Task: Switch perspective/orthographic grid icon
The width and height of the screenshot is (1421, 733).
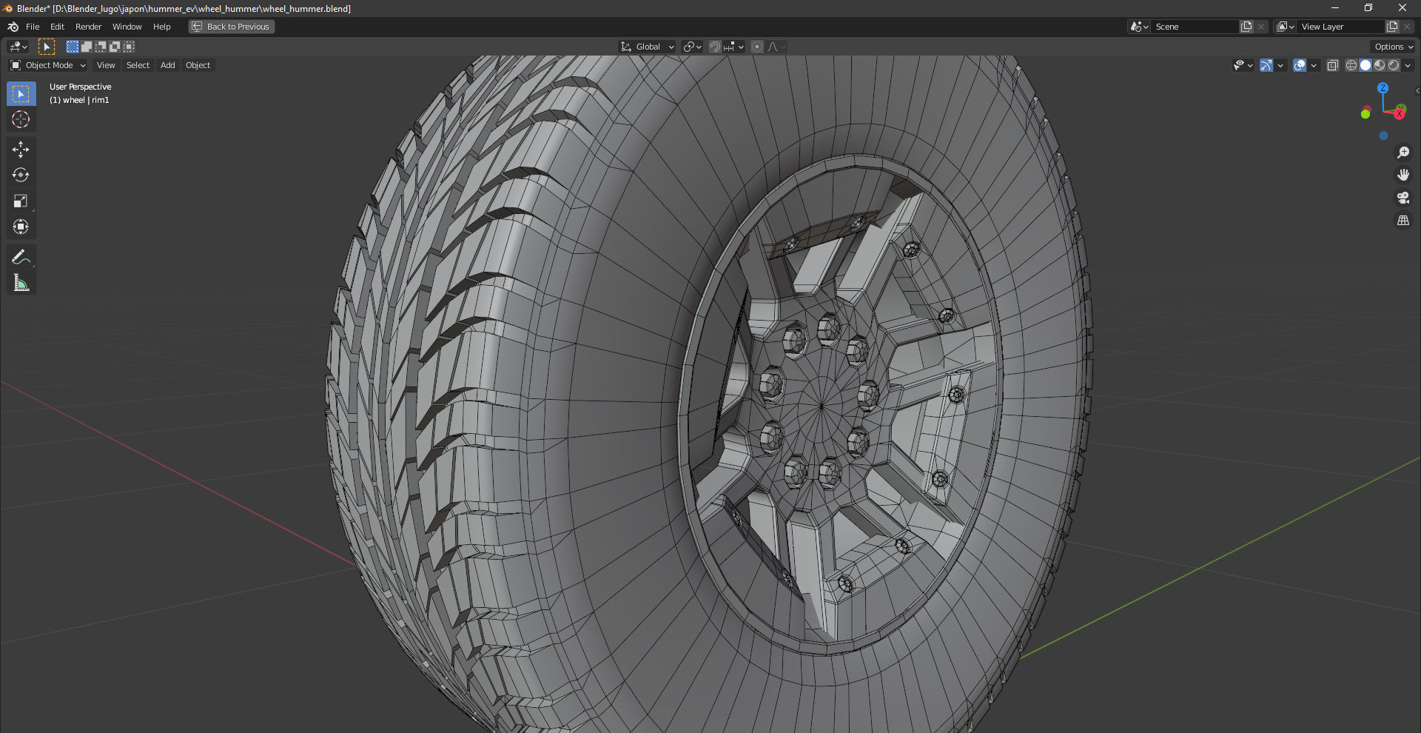Action: tap(1403, 221)
